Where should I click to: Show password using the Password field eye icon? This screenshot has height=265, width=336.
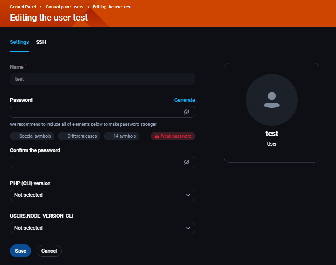pos(187,112)
